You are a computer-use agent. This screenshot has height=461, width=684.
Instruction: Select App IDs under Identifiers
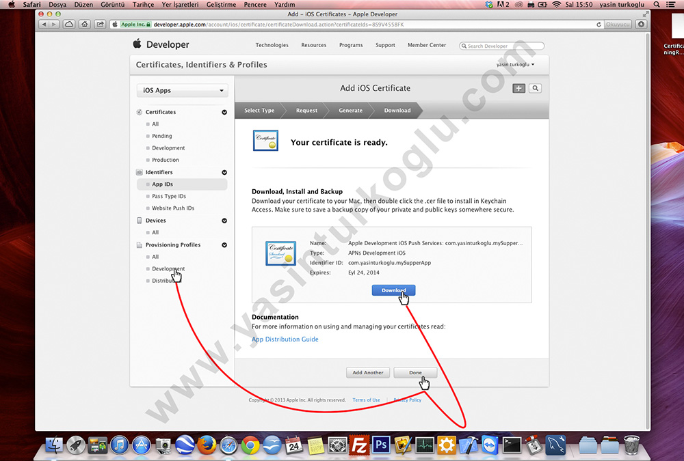(162, 184)
